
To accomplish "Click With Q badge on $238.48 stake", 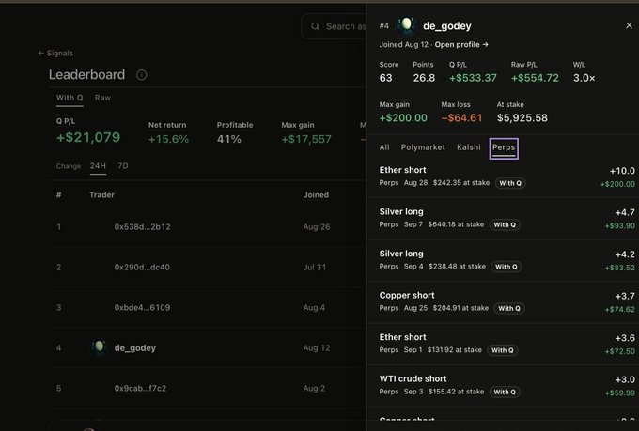I will pos(507,267).
